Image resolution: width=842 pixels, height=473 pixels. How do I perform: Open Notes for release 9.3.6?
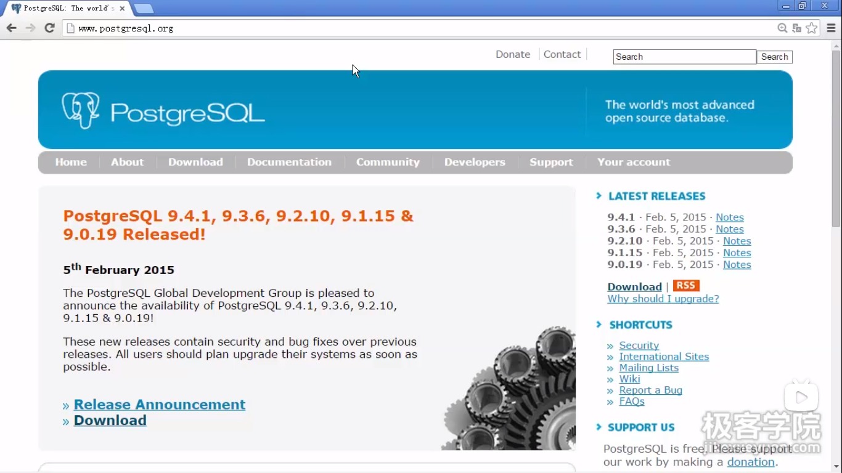730,228
